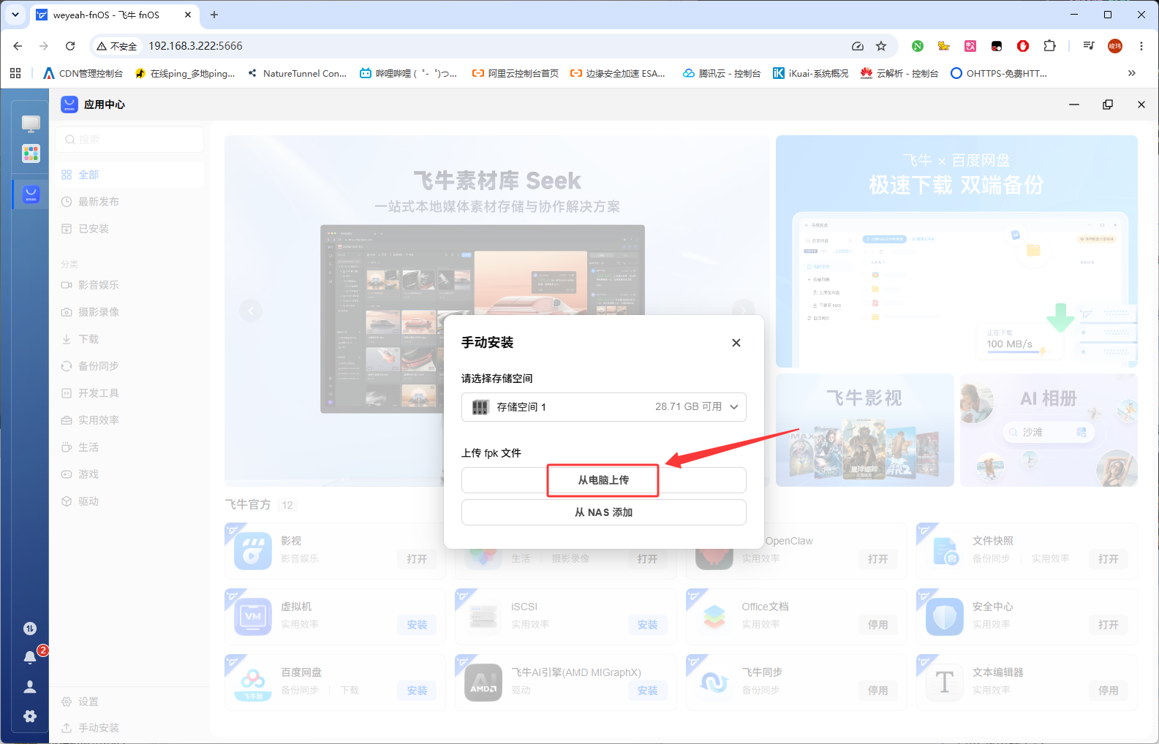
Task: Open the 实用效率 category in sidebar
Action: click(129, 420)
